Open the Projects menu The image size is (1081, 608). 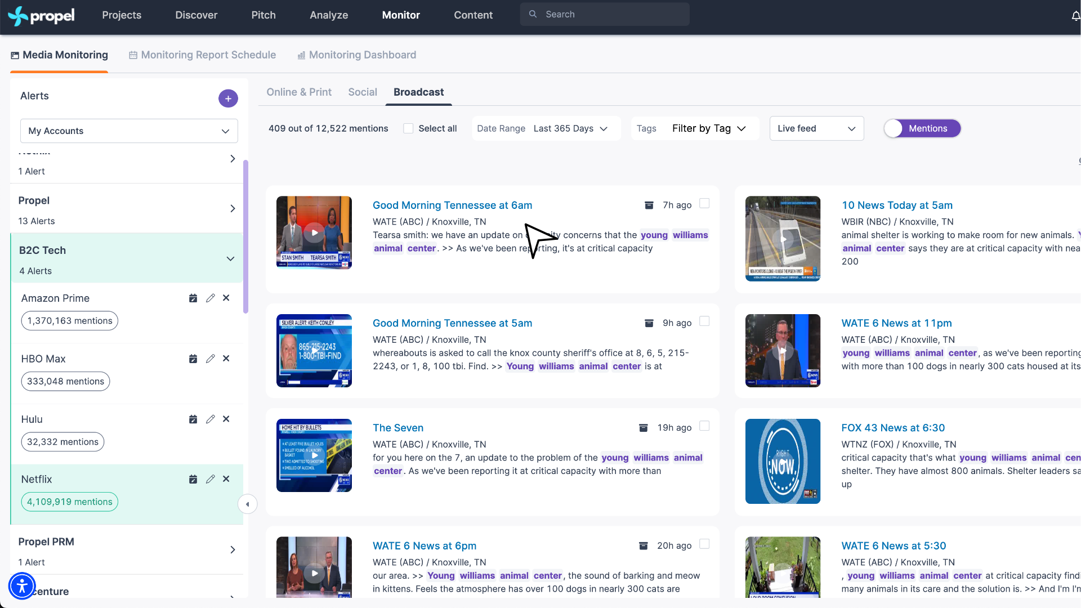pyautogui.click(x=122, y=15)
